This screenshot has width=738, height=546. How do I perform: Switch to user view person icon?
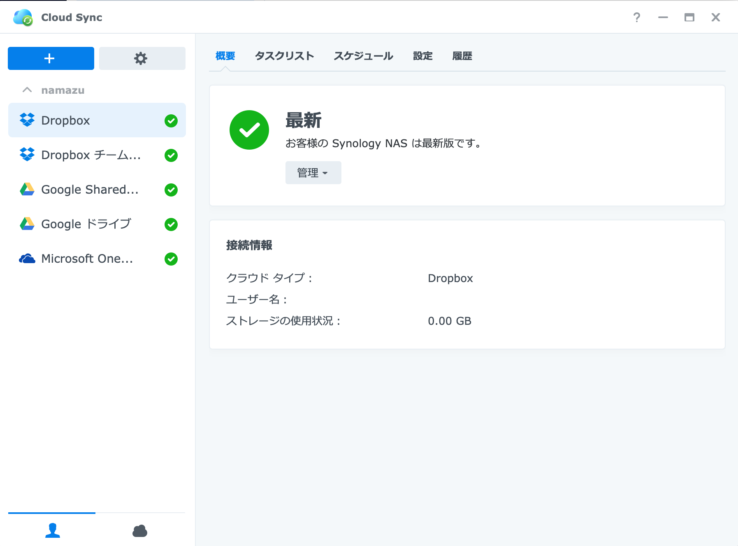coord(52,530)
